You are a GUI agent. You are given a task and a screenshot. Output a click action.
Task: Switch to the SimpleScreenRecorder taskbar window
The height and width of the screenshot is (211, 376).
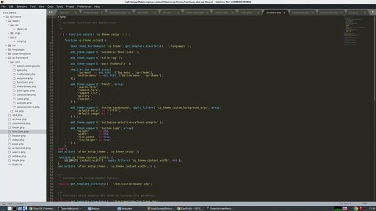(x=220, y=209)
